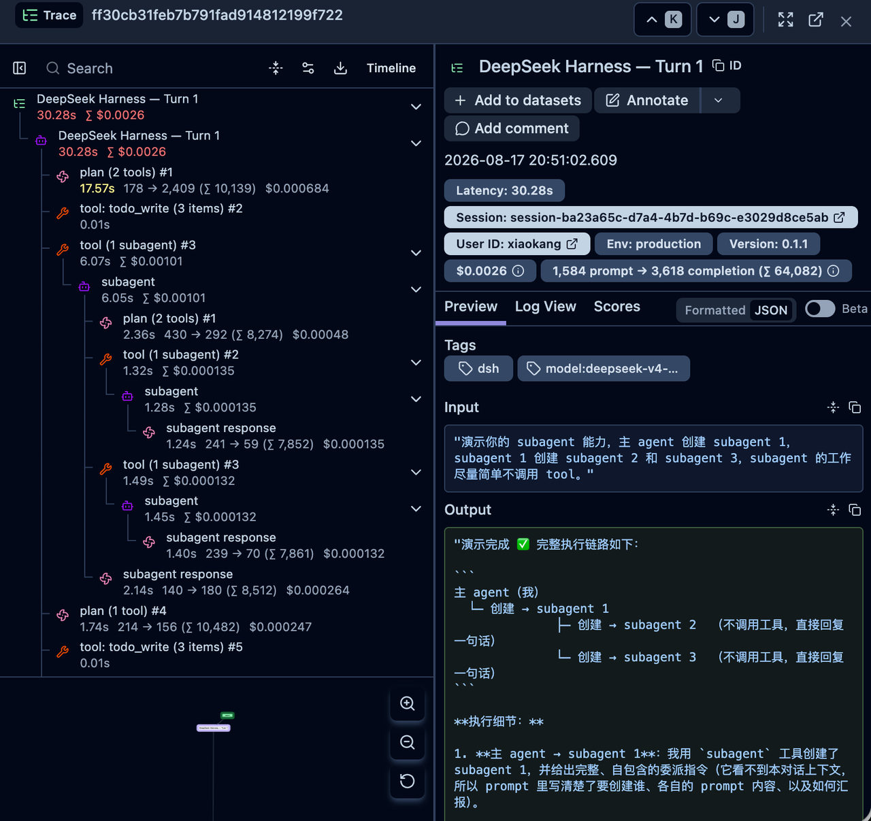This screenshot has height=821, width=871.
Task: Open session link external icon in Session badge
Action: 840,218
